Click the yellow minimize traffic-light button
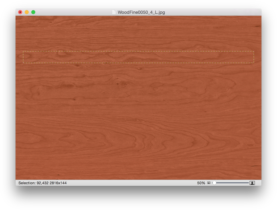The height and width of the screenshot is (210, 277). [x=27, y=12]
